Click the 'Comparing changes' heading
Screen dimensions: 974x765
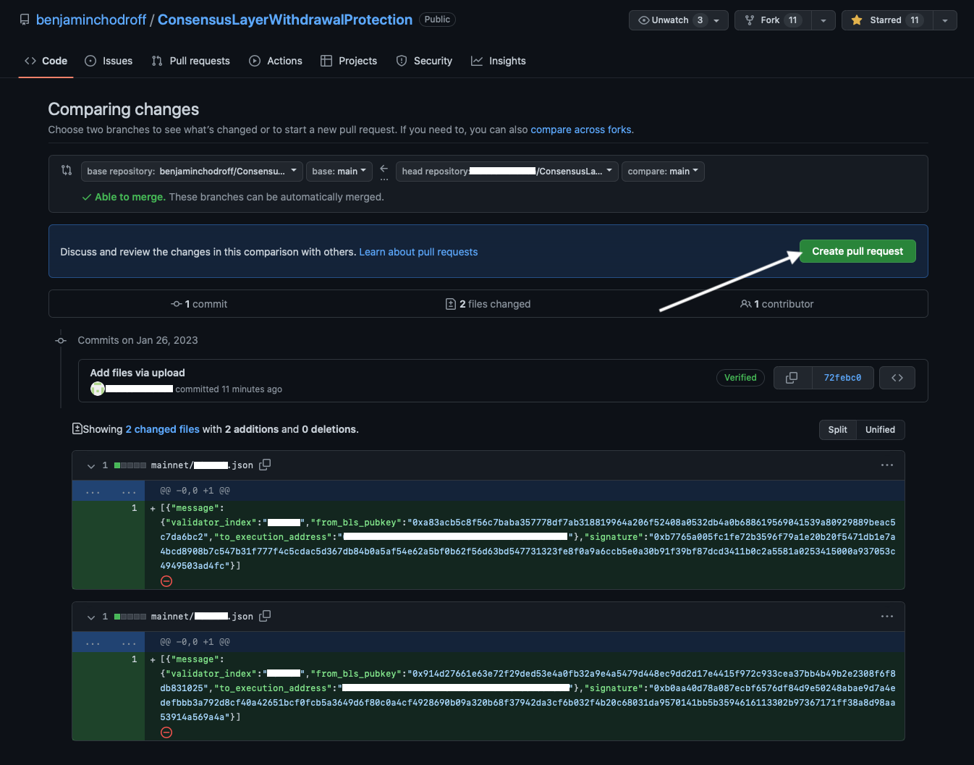point(123,109)
